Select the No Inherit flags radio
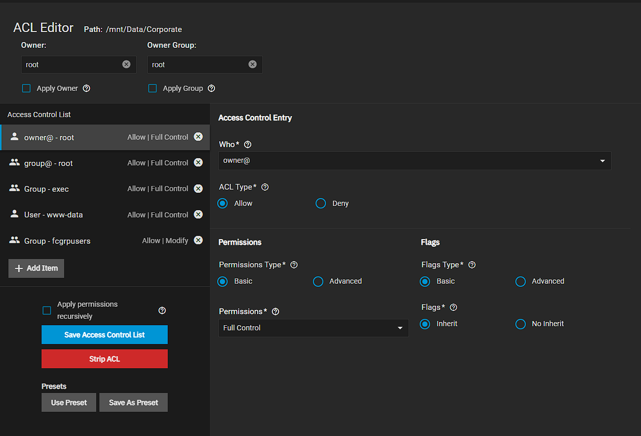Viewport: 641px width, 436px height. [521, 324]
